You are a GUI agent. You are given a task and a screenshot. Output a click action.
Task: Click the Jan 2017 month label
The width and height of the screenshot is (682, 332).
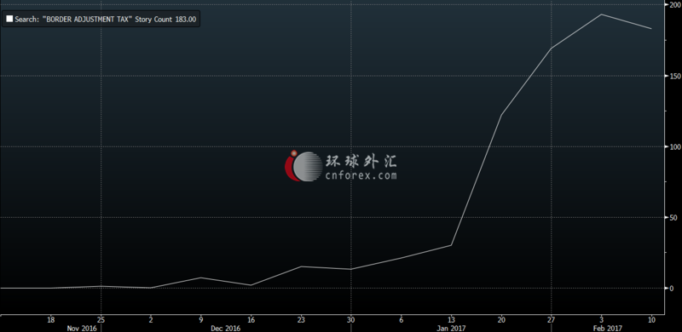(451, 328)
